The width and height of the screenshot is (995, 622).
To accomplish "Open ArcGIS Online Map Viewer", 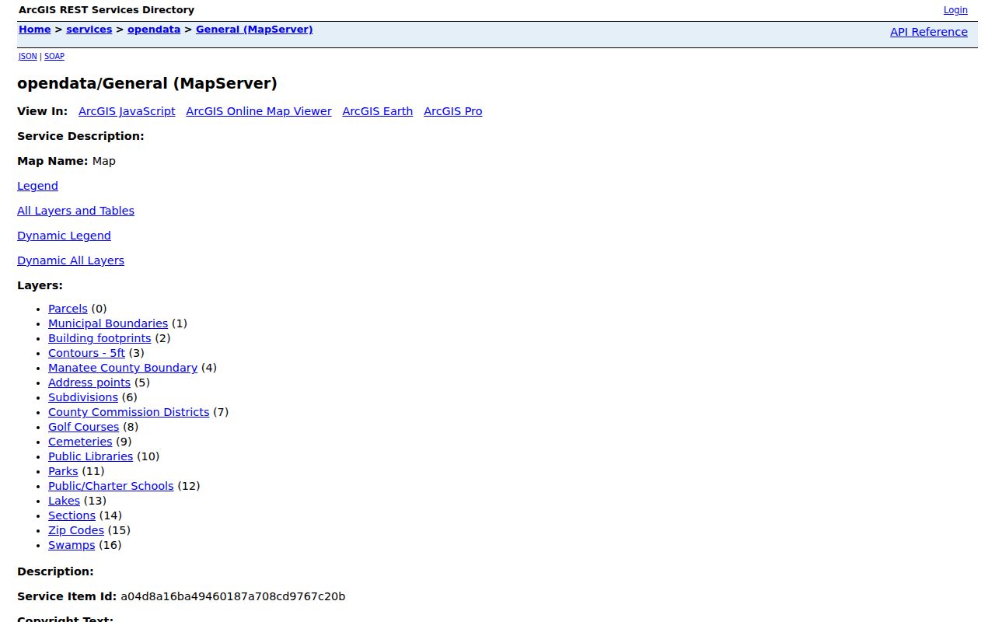I will point(259,111).
